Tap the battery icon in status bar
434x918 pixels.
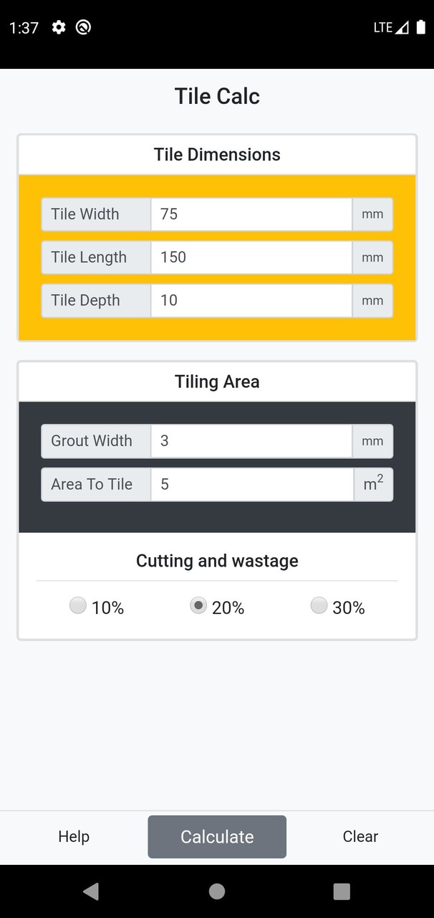[x=420, y=27]
